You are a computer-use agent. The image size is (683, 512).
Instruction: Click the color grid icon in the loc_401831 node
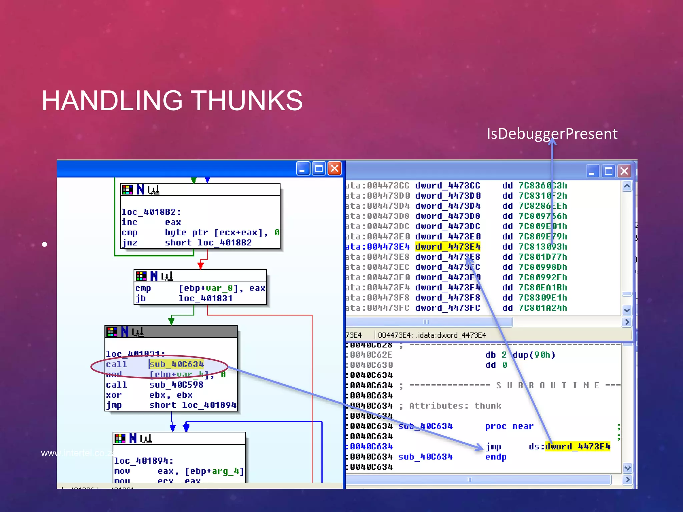(112, 332)
